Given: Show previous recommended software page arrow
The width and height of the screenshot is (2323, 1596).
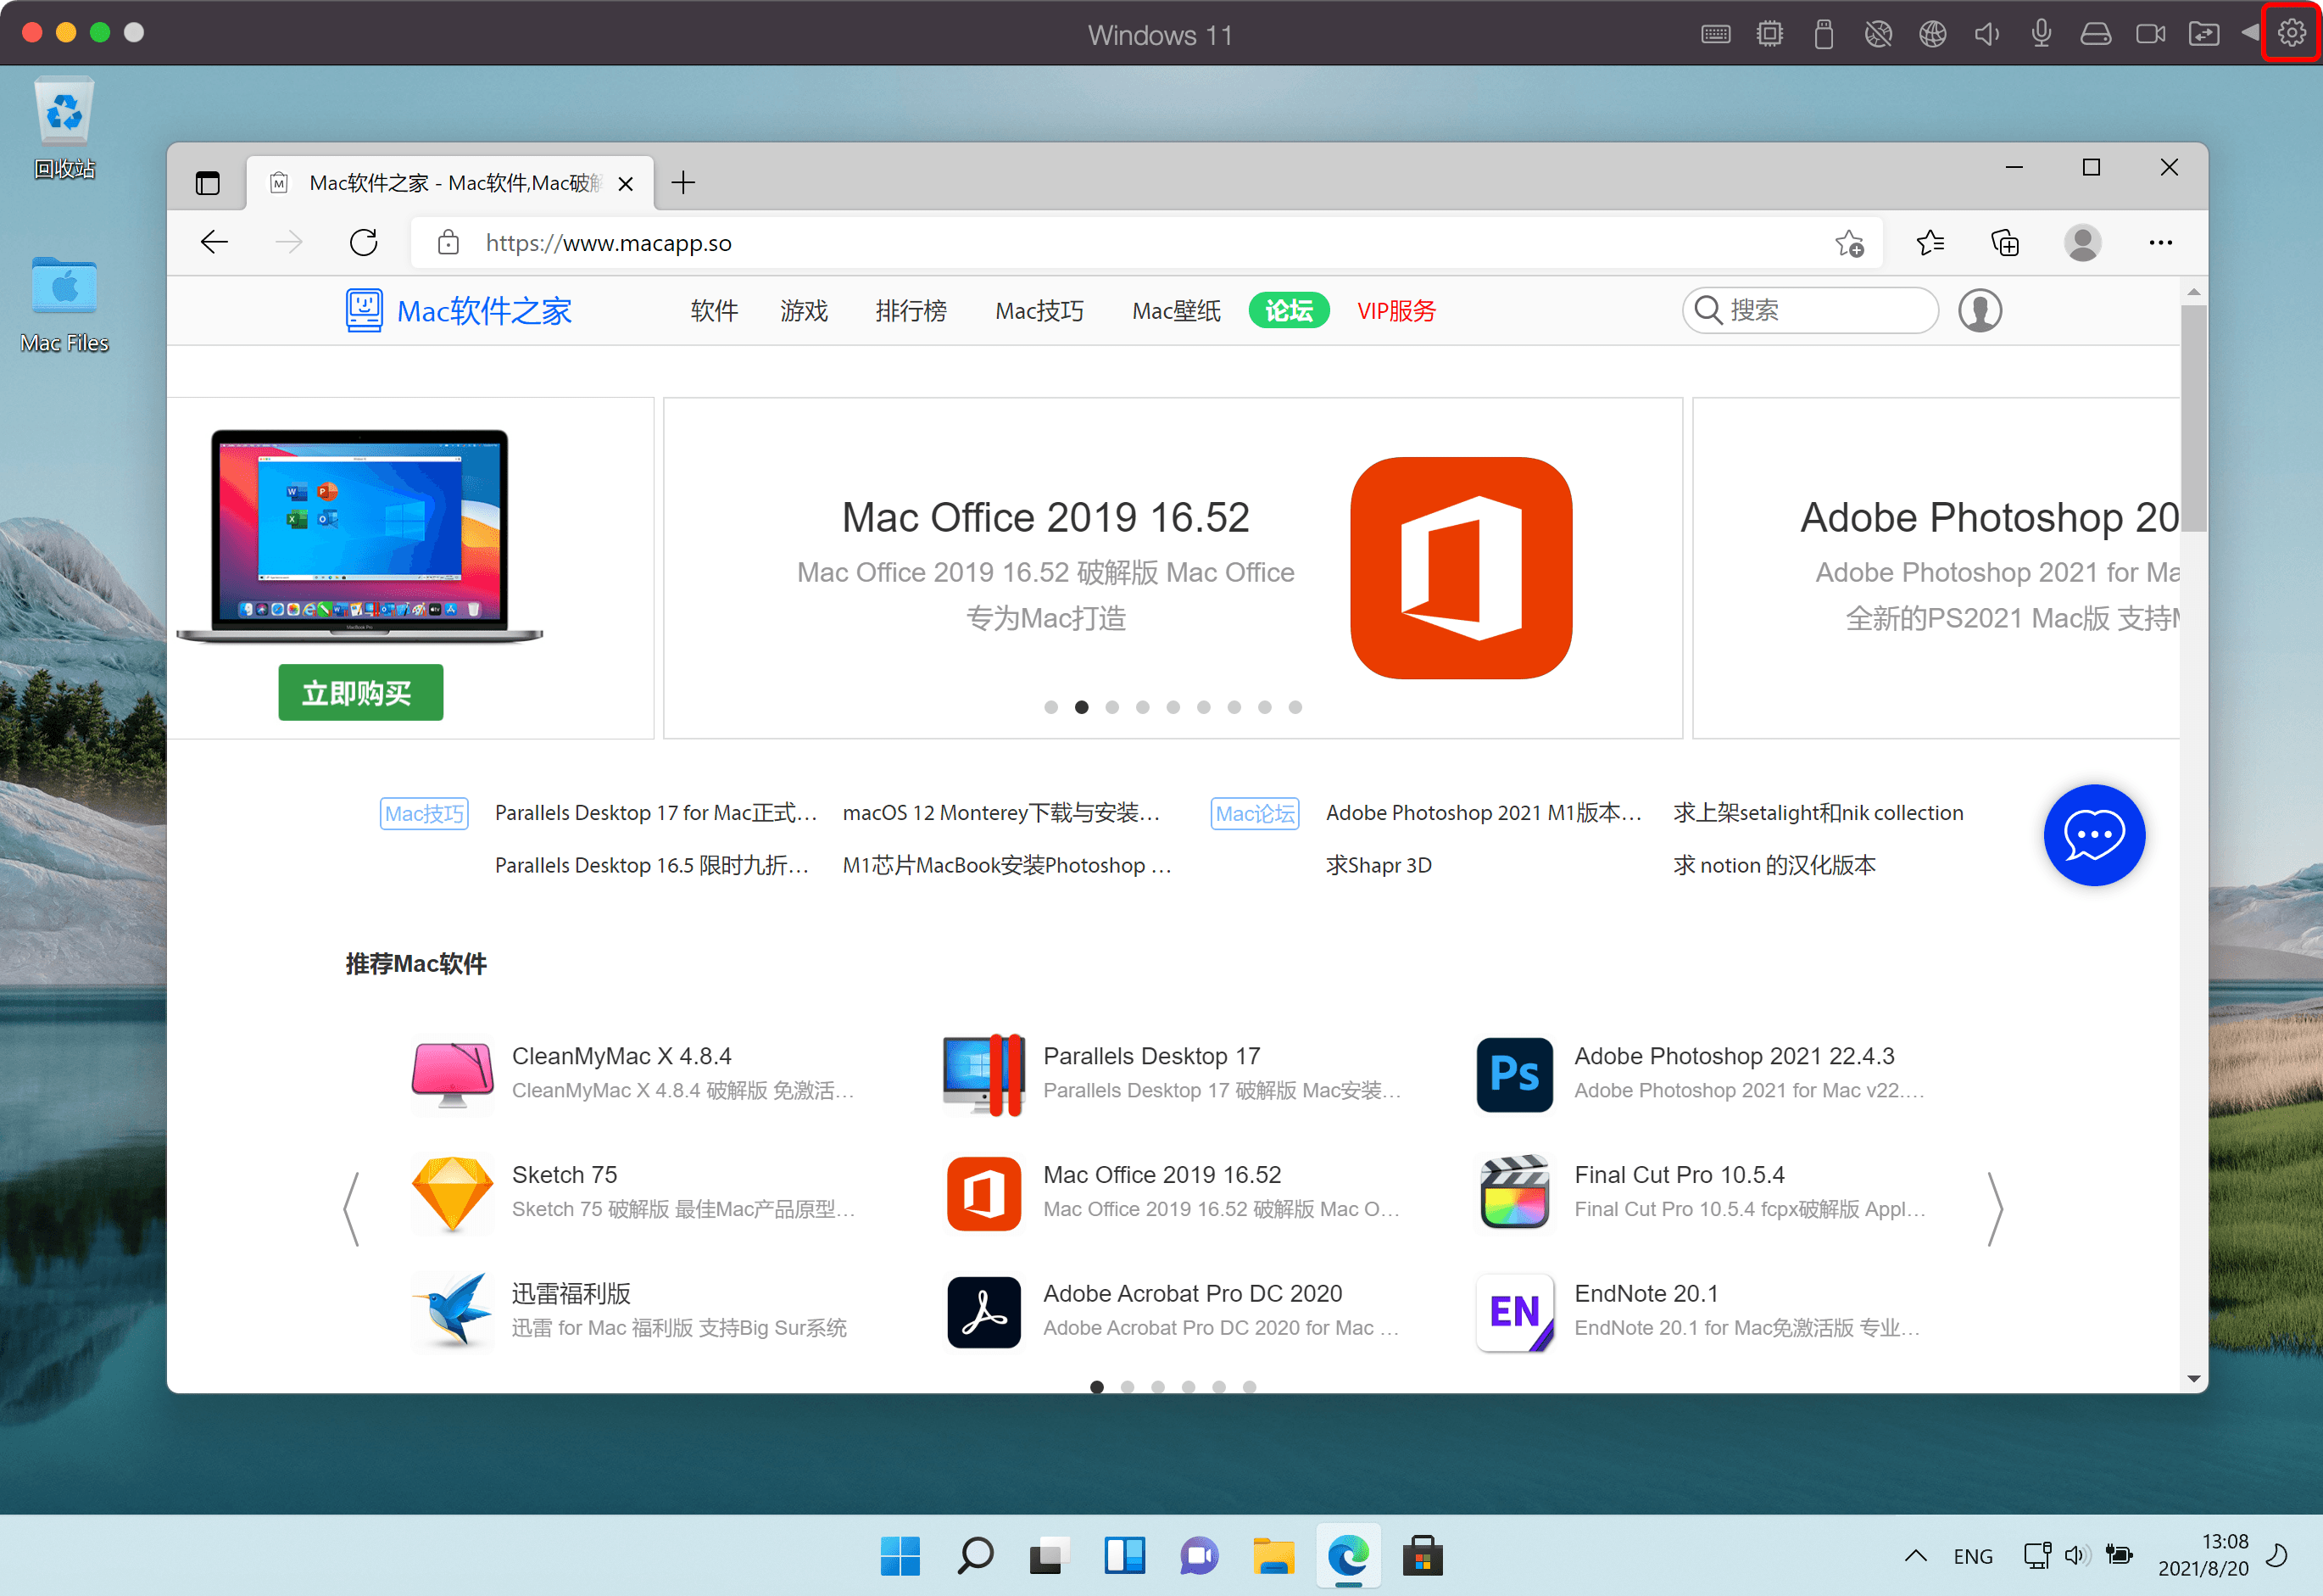Looking at the screenshot, I should [x=351, y=1209].
